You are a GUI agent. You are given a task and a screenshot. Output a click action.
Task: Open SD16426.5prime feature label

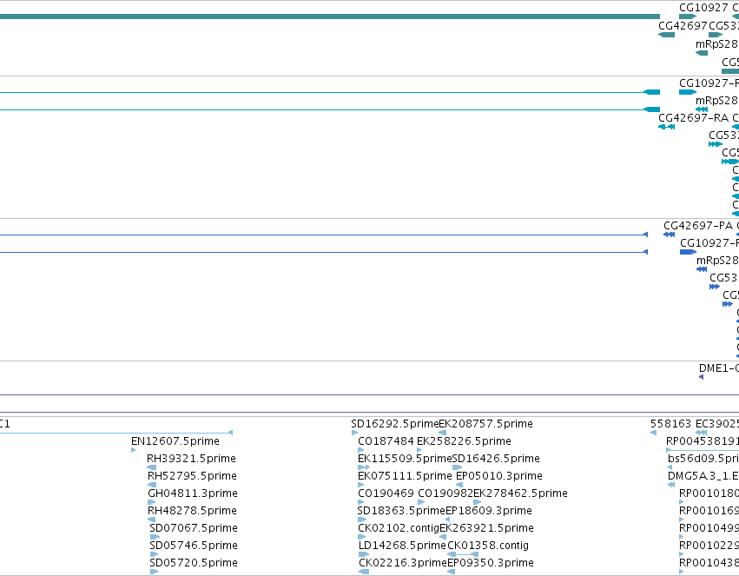click(x=496, y=459)
